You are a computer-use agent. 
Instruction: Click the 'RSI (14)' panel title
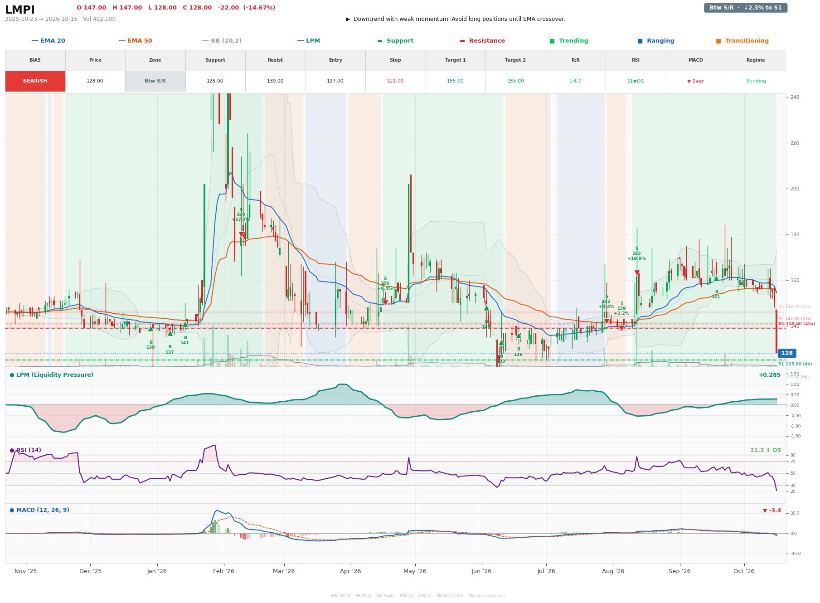25,450
